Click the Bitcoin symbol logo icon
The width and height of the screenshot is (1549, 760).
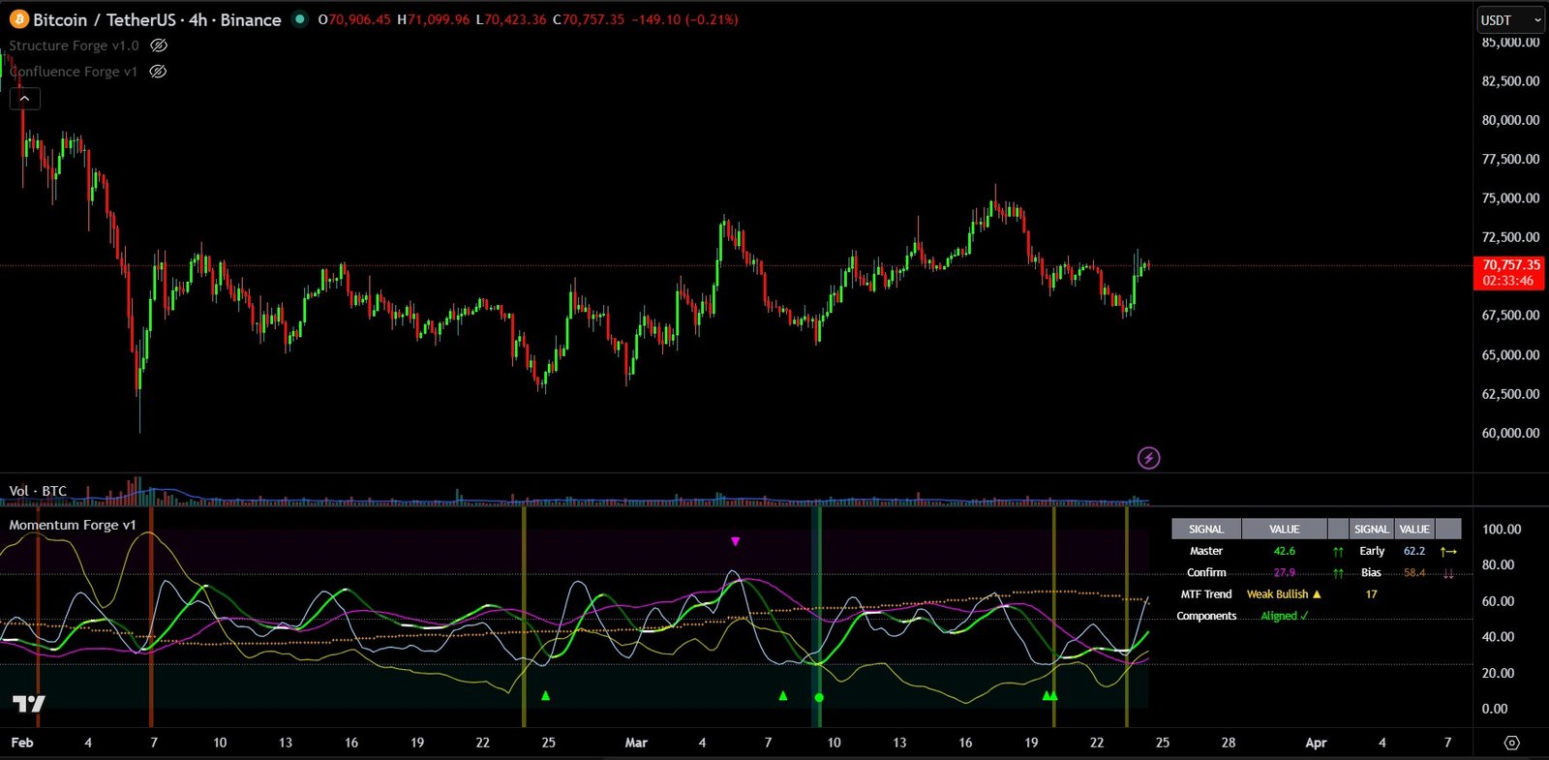[19, 19]
